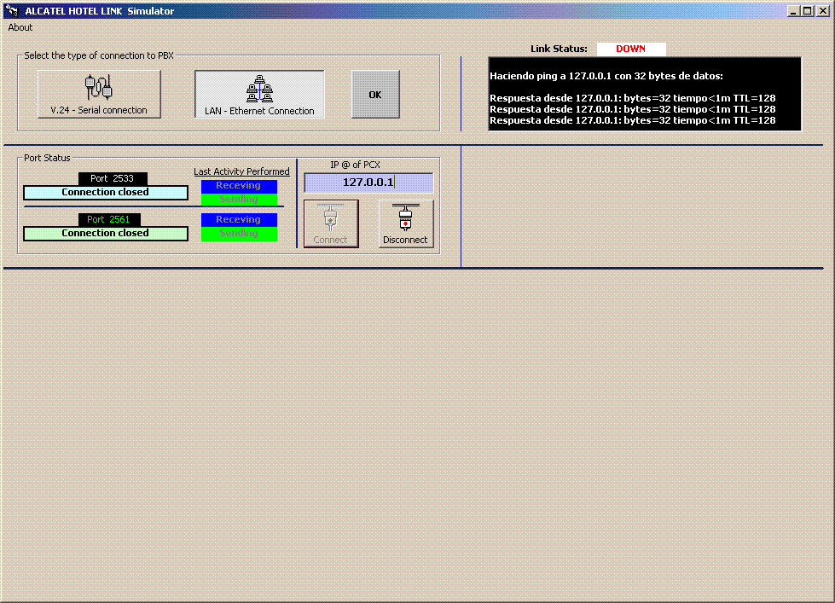This screenshot has height=603, width=835.
Task: Select the Port 2561 label
Action: tap(109, 219)
